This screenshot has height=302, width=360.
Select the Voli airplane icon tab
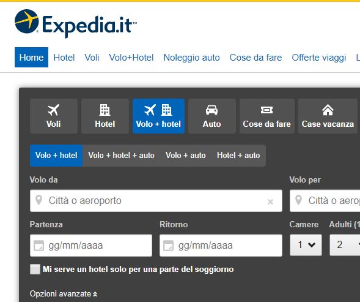tap(54, 116)
